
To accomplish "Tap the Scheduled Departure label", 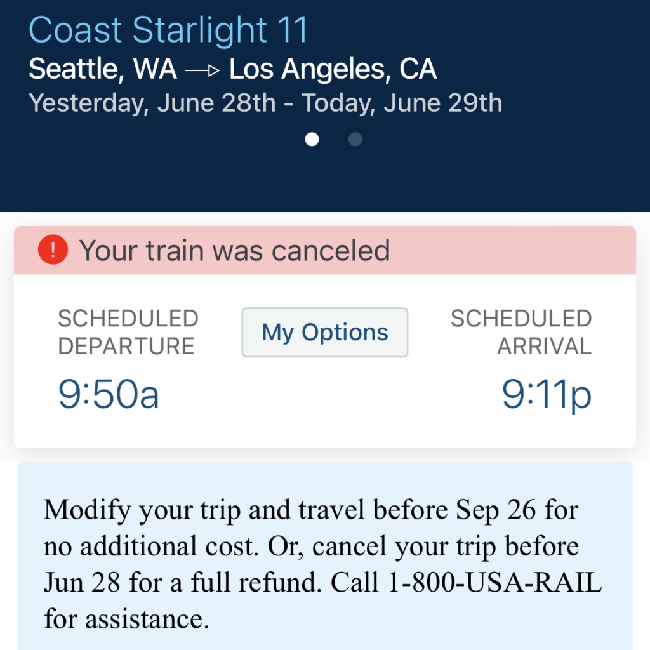I will click(128, 332).
